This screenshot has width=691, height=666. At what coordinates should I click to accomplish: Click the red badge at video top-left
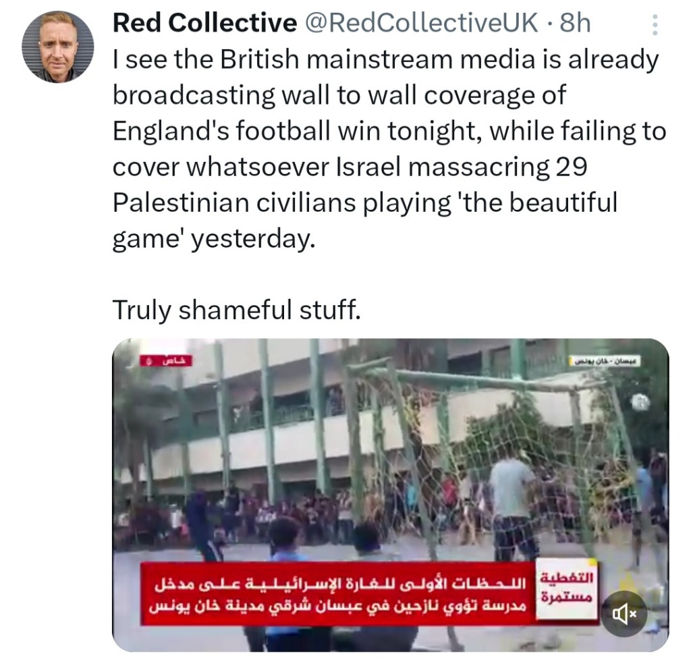coord(165,361)
